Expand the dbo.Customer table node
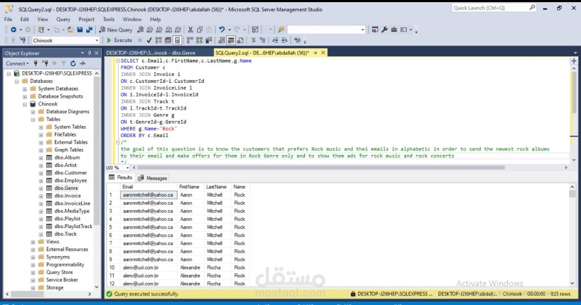The height and width of the screenshot is (305, 581). click(41, 173)
